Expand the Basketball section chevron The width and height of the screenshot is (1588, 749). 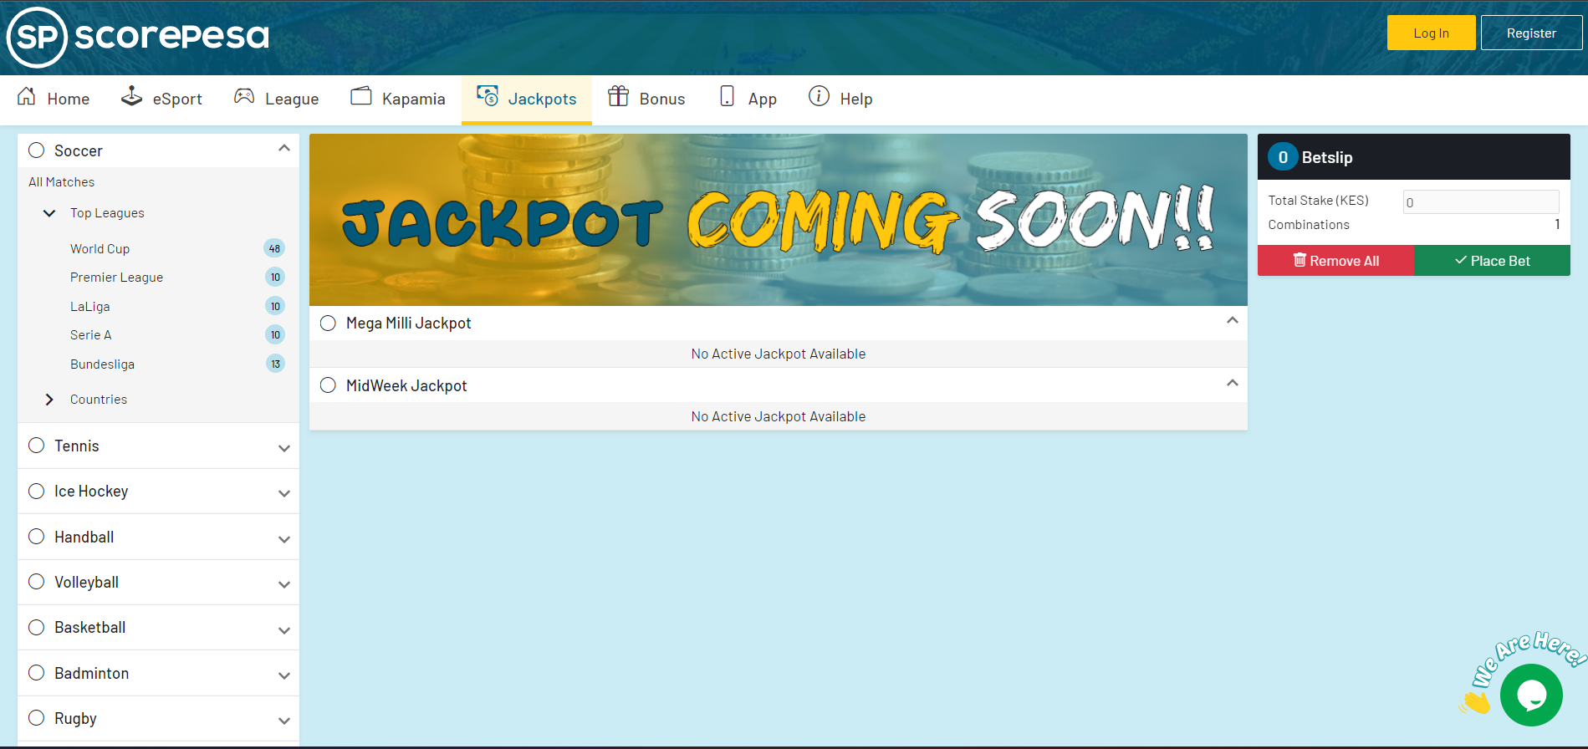pyautogui.click(x=284, y=630)
